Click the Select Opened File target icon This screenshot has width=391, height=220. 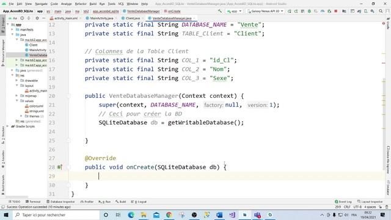click(22, 18)
